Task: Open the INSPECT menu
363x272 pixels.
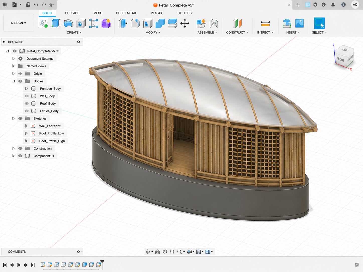Action: point(265,33)
